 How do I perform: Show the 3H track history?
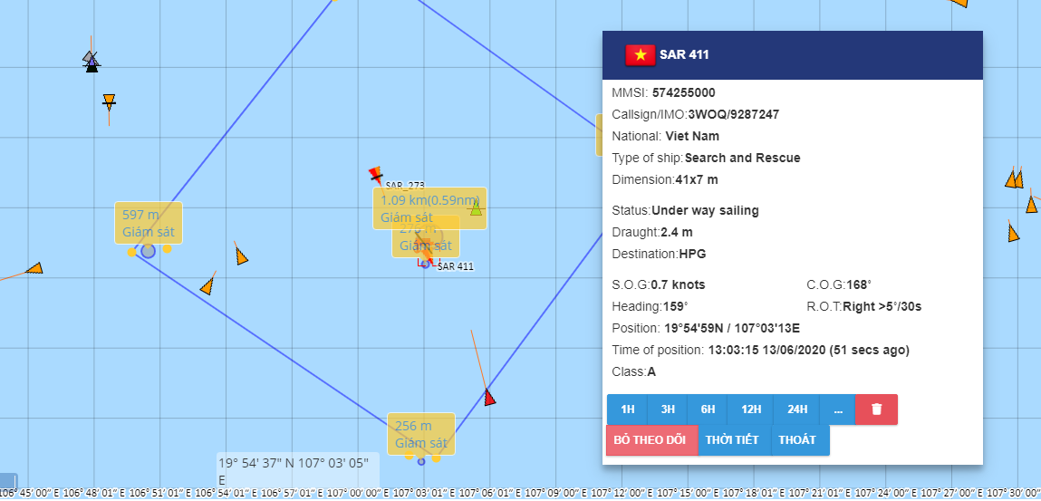coord(668,409)
